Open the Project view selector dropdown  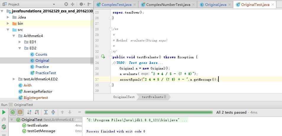coord(54,4)
